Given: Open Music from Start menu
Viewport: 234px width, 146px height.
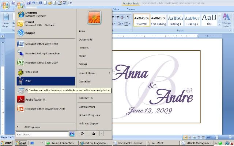Looking at the screenshot, I should 82,56.
